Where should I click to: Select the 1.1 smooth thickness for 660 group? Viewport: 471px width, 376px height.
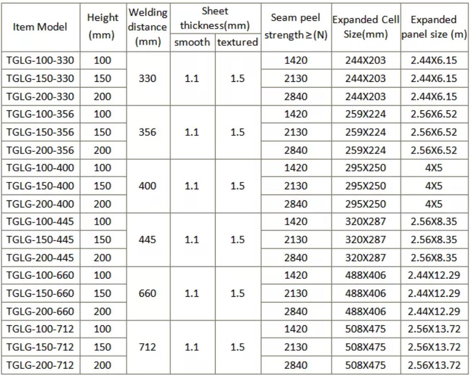[193, 293]
